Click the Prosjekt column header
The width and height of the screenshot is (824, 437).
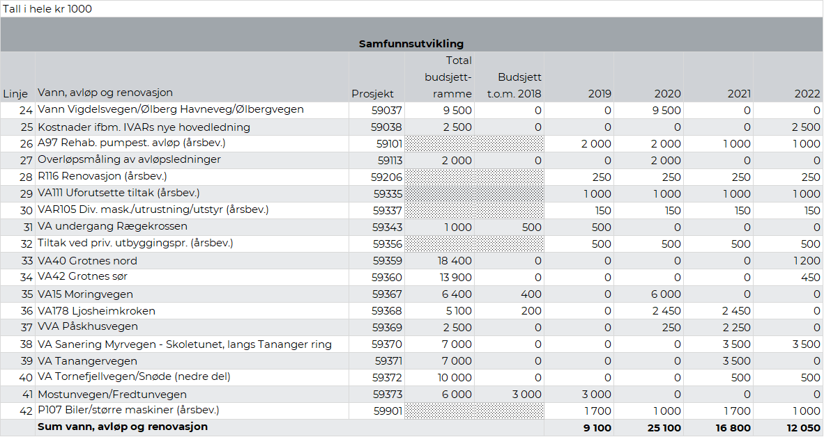pyautogui.click(x=372, y=93)
